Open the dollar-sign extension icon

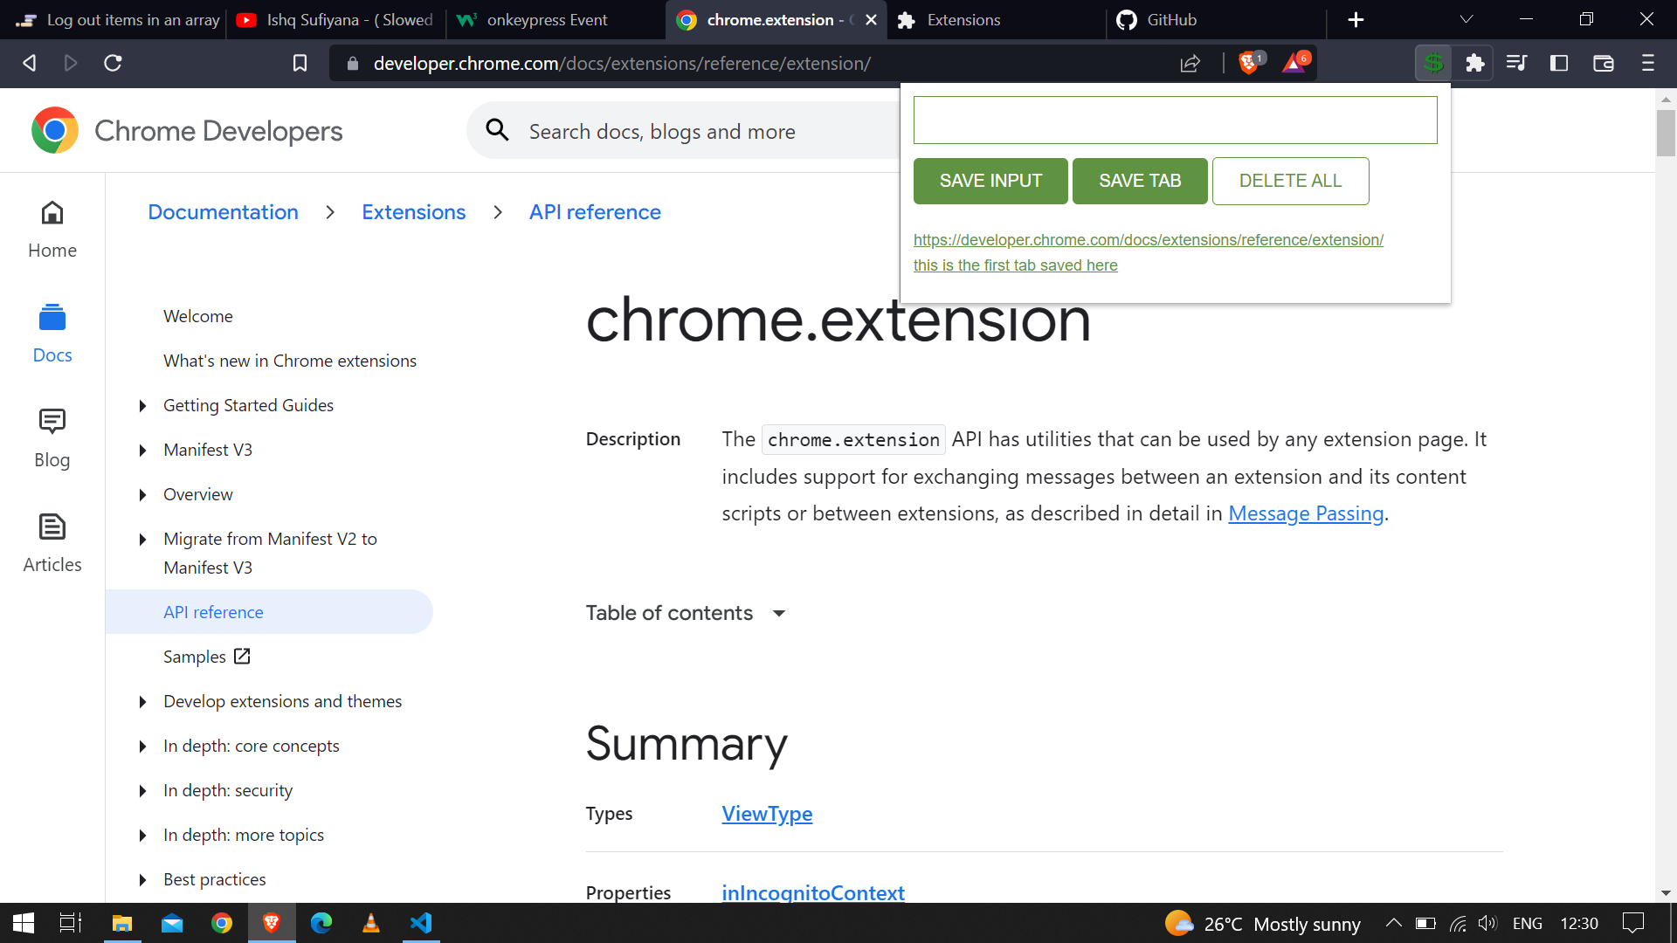[x=1433, y=63]
